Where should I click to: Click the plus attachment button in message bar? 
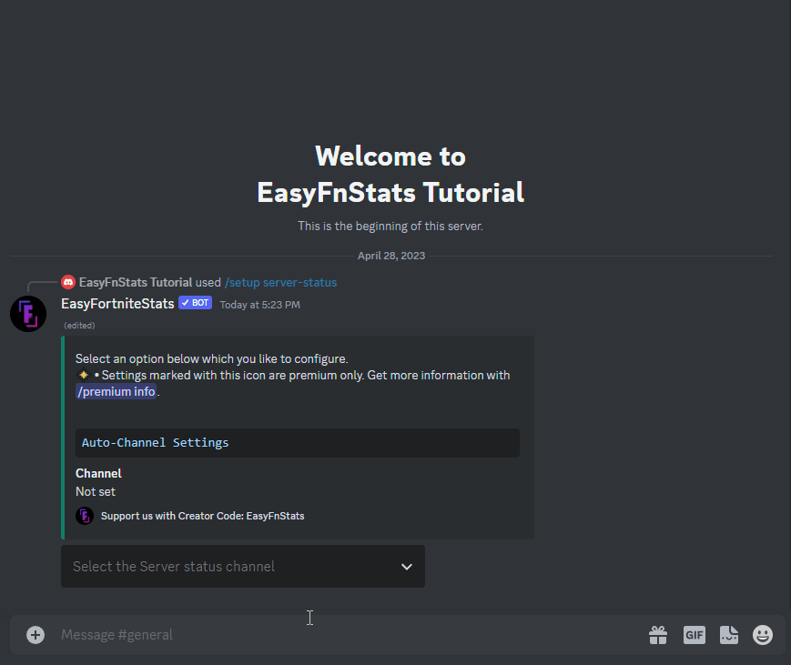(x=35, y=635)
